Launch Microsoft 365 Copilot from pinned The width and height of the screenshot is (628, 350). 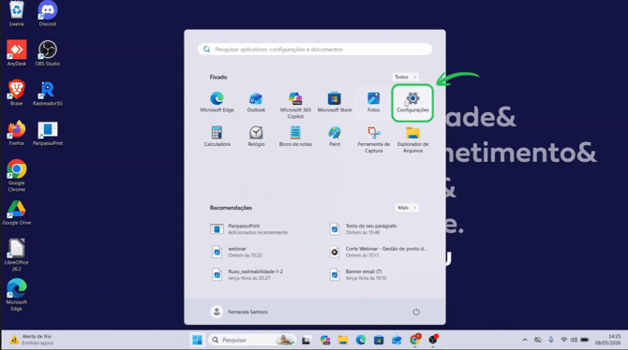[x=295, y=105]
